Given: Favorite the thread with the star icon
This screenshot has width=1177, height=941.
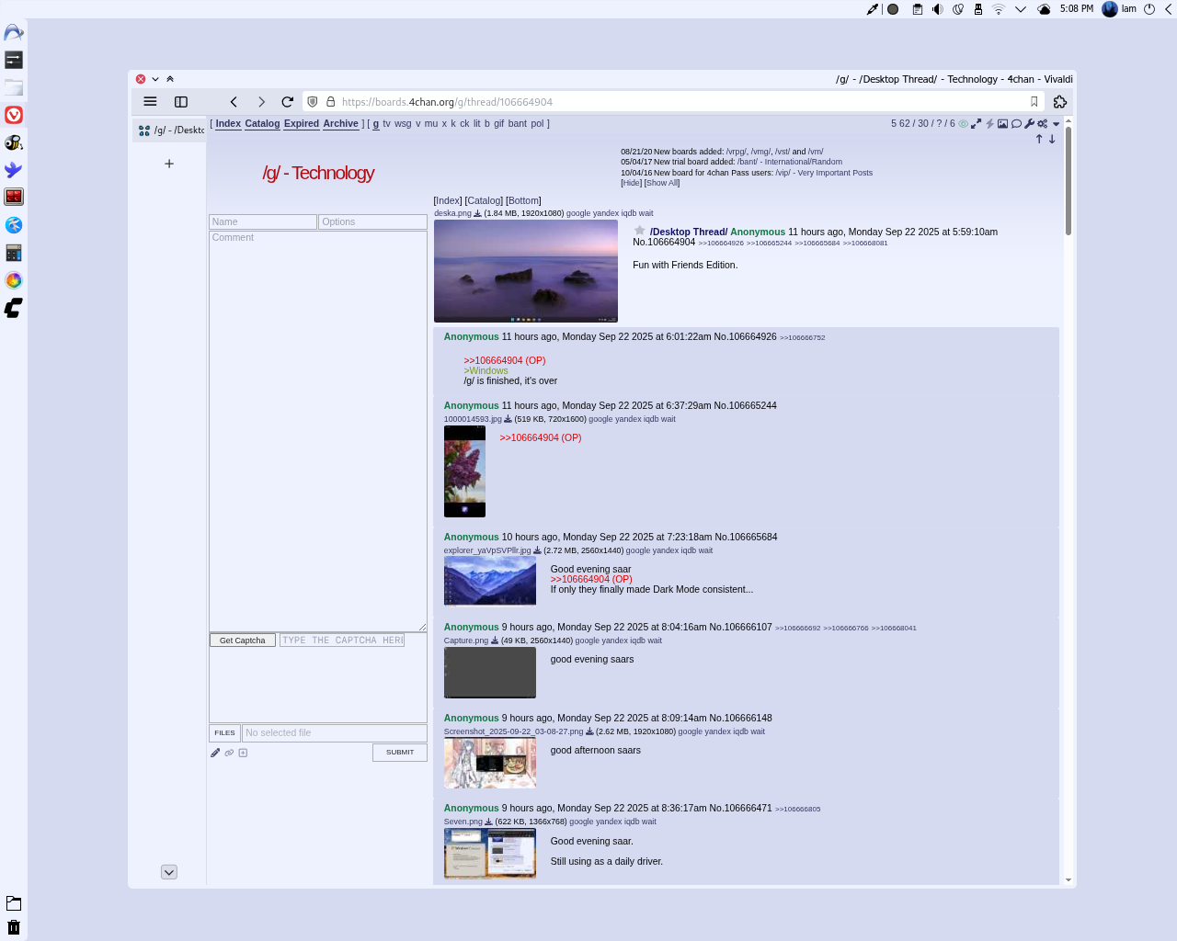Looking at the screenshot, I should [x=639, y=231].
